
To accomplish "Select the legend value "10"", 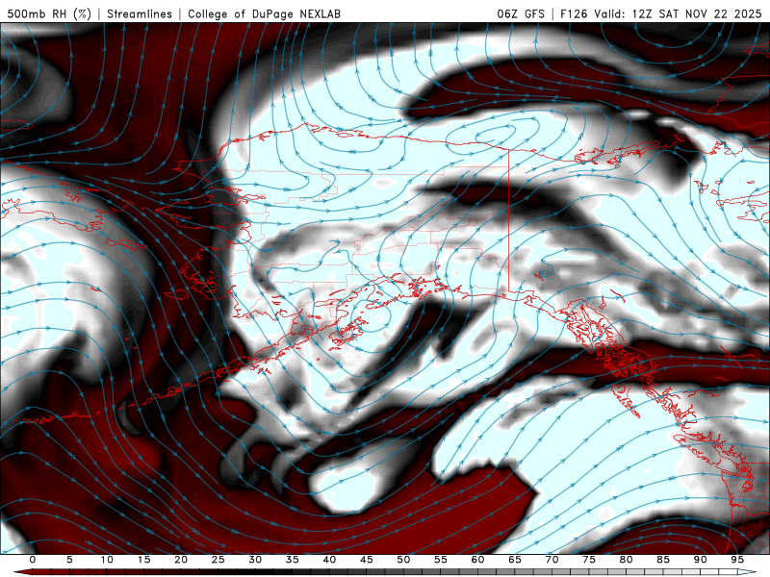I will 107,560.
